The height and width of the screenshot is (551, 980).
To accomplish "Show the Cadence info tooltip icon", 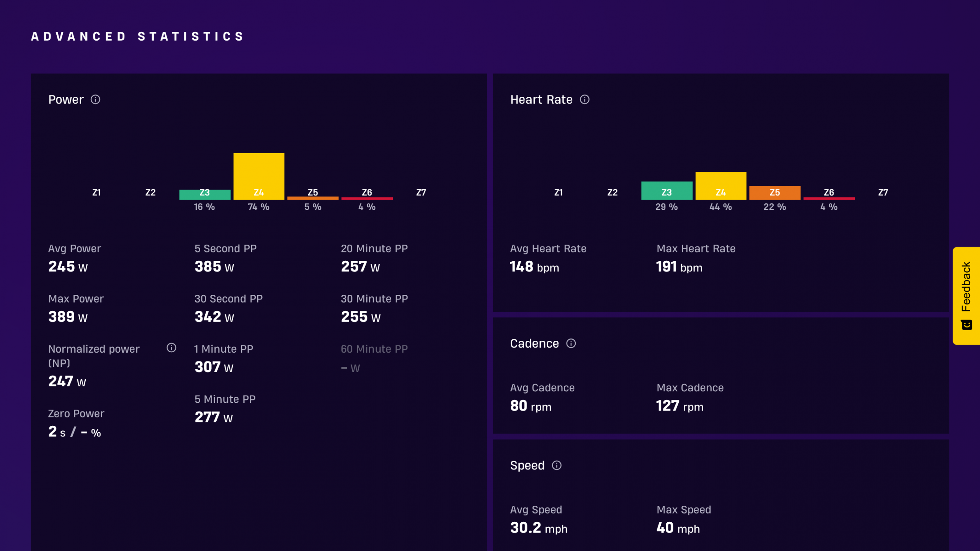I will pyautogui.click(x=571, y=343).
